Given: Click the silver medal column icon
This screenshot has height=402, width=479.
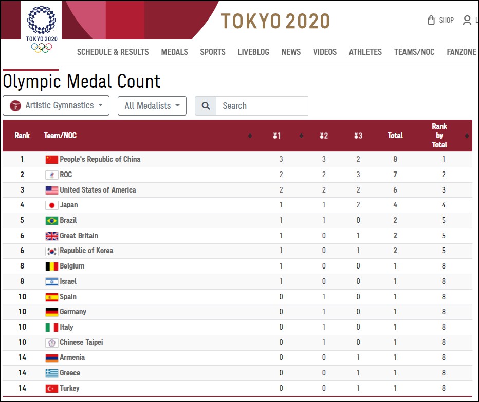Looking at the screenshot, I should [x=323, y=136].
